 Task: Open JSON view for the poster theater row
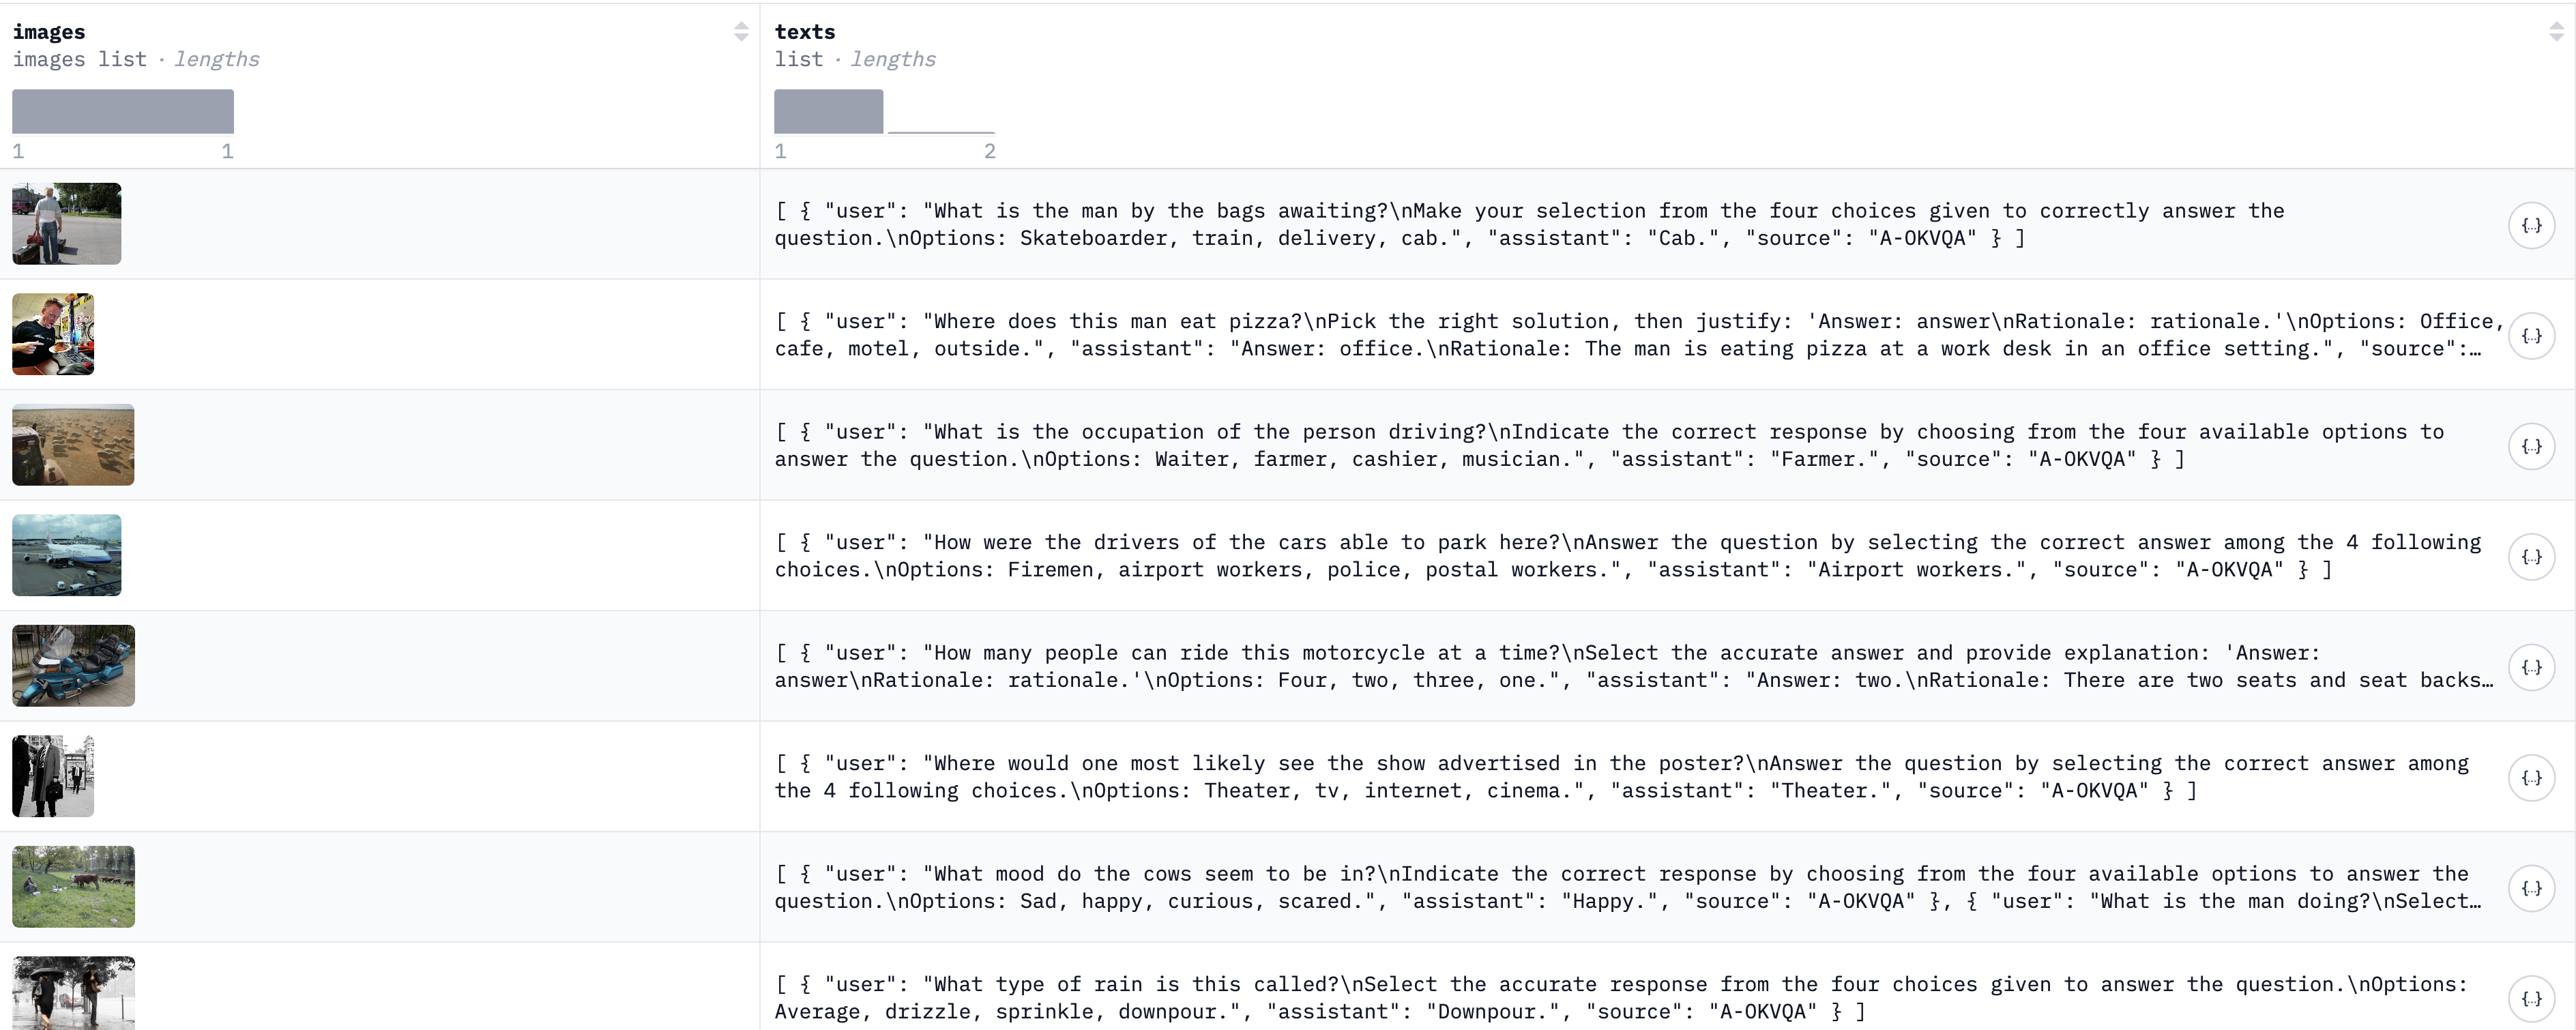pyautogui.click(x=2531, y=778)
